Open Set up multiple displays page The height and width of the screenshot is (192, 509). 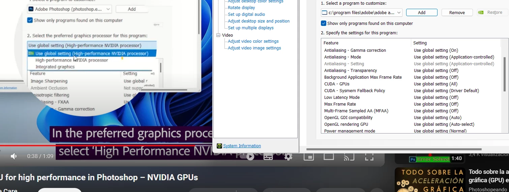pyautogui.click(x=251, y=28)
